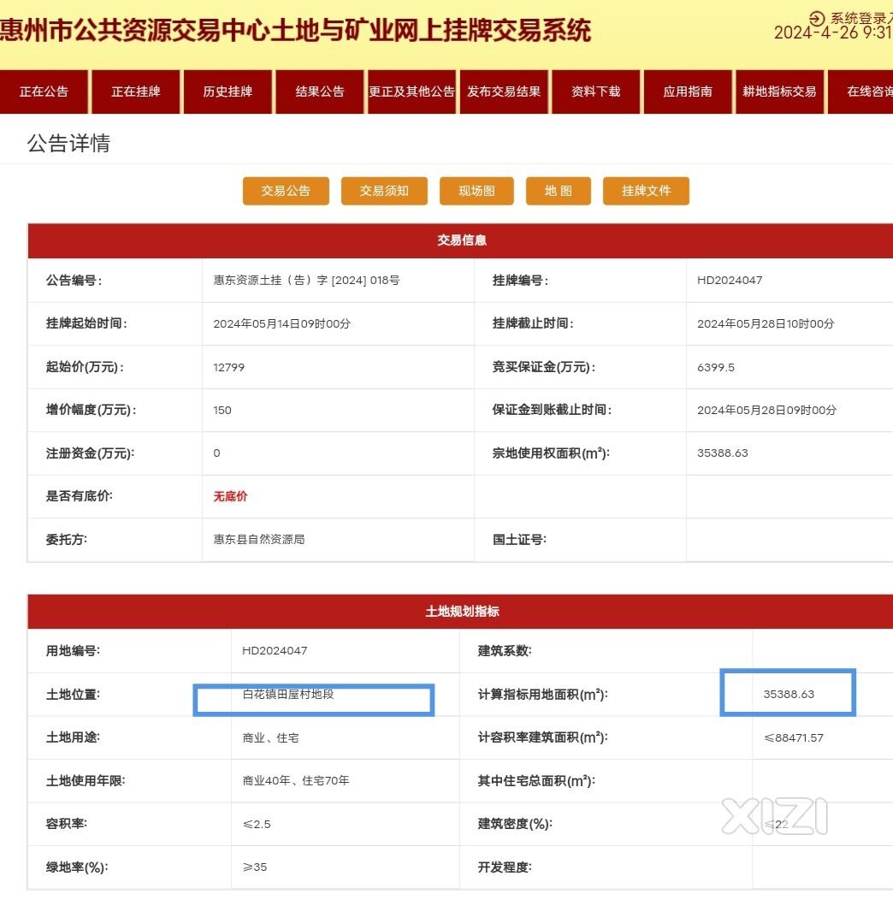Select 35388.63 in the 计算指标用地面积 row
This screenshot has width=893, height=900.
click(789, 695)
